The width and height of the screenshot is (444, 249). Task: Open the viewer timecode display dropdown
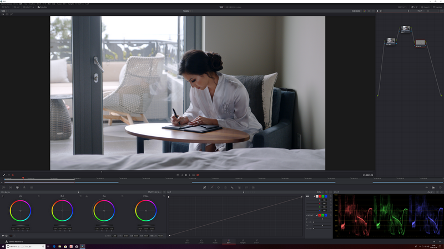click(356, 11)
